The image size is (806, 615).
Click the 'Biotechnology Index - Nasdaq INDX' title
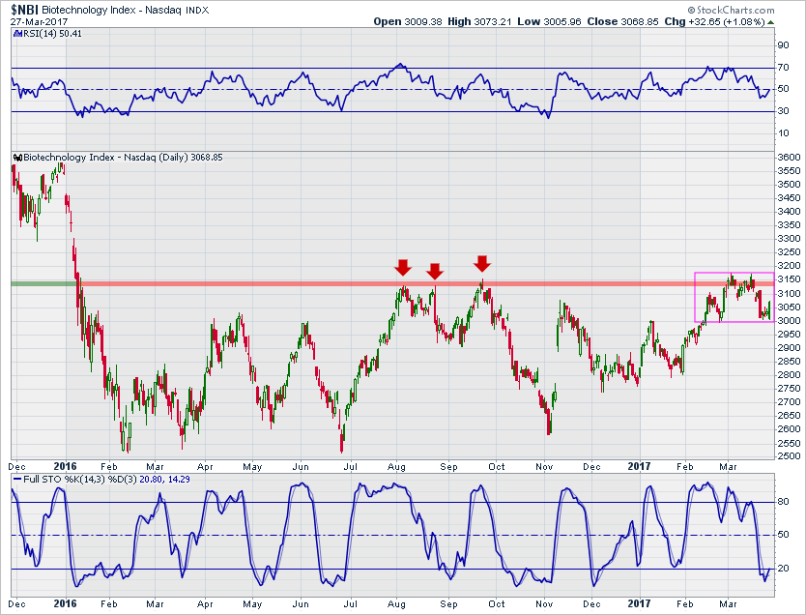coord(126,10)
